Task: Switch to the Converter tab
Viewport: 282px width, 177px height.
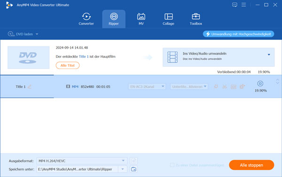Action: click(86, 19)
